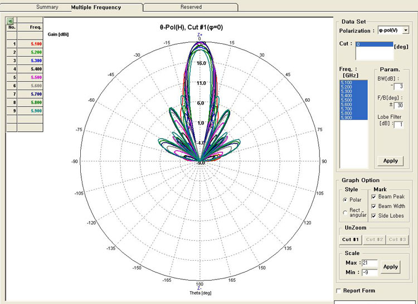The height and width of the screenshot is (304, 418).
Task: Click the green Excel export icon
Action: pos(10,21)
